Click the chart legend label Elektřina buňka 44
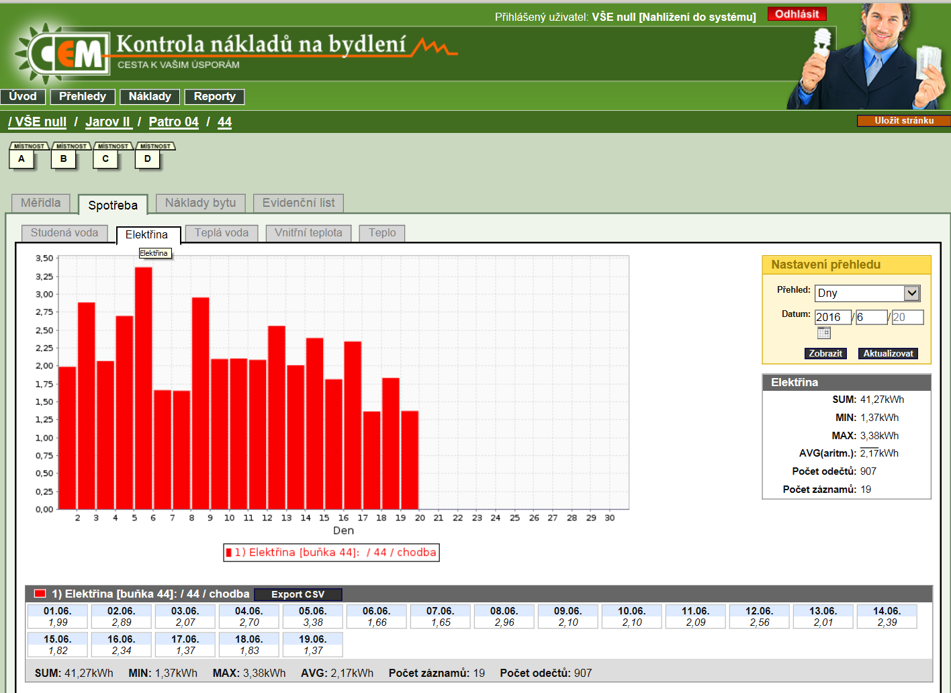This screenshot has height=693, width=951. (x=335, y=553)
